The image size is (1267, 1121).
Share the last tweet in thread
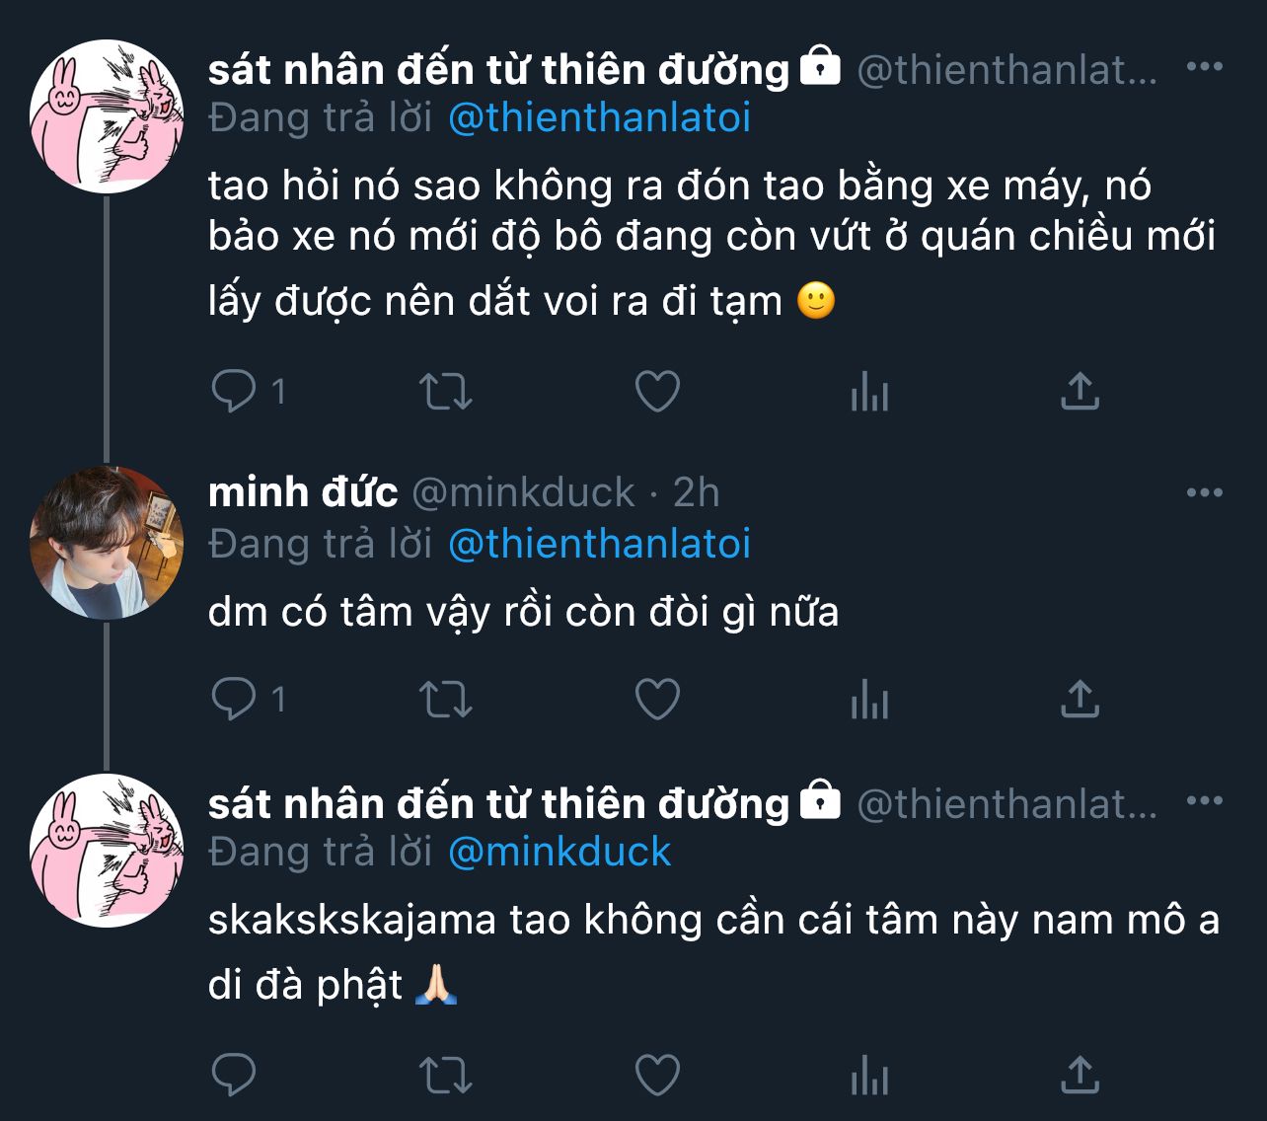tap(1080, 1075)
